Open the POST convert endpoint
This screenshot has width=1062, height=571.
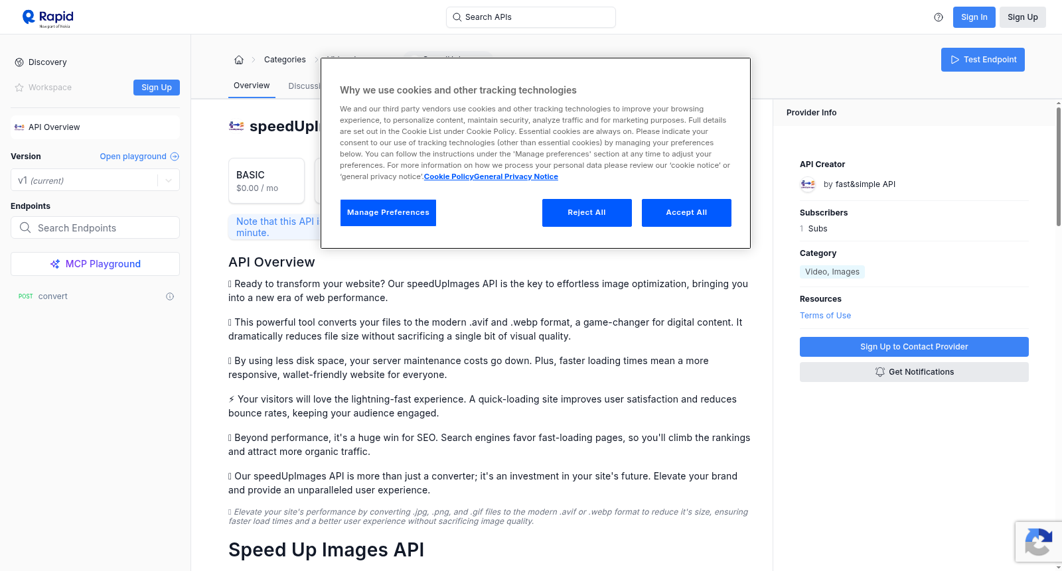pyautogui.click(x=95, y=296)
